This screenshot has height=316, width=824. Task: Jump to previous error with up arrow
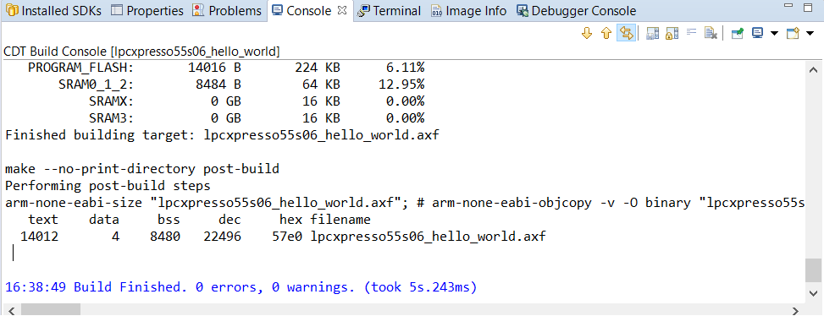[x=606, y=34]
